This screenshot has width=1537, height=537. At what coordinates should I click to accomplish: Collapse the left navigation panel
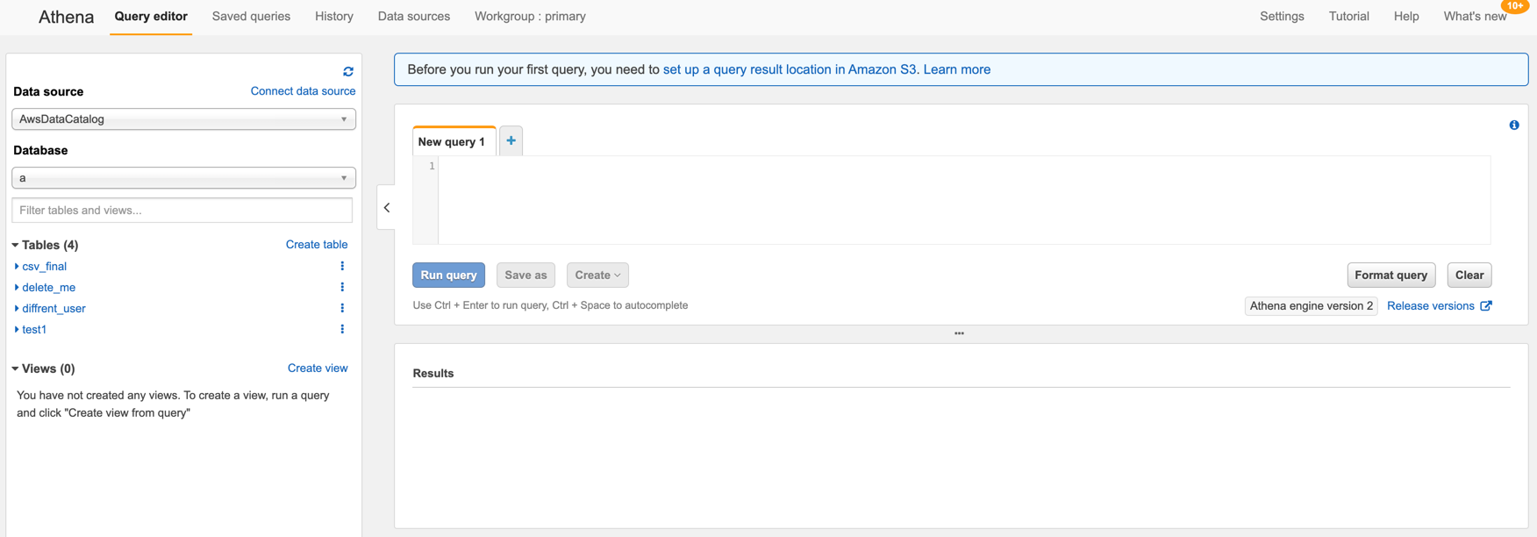tap(386, 208)
